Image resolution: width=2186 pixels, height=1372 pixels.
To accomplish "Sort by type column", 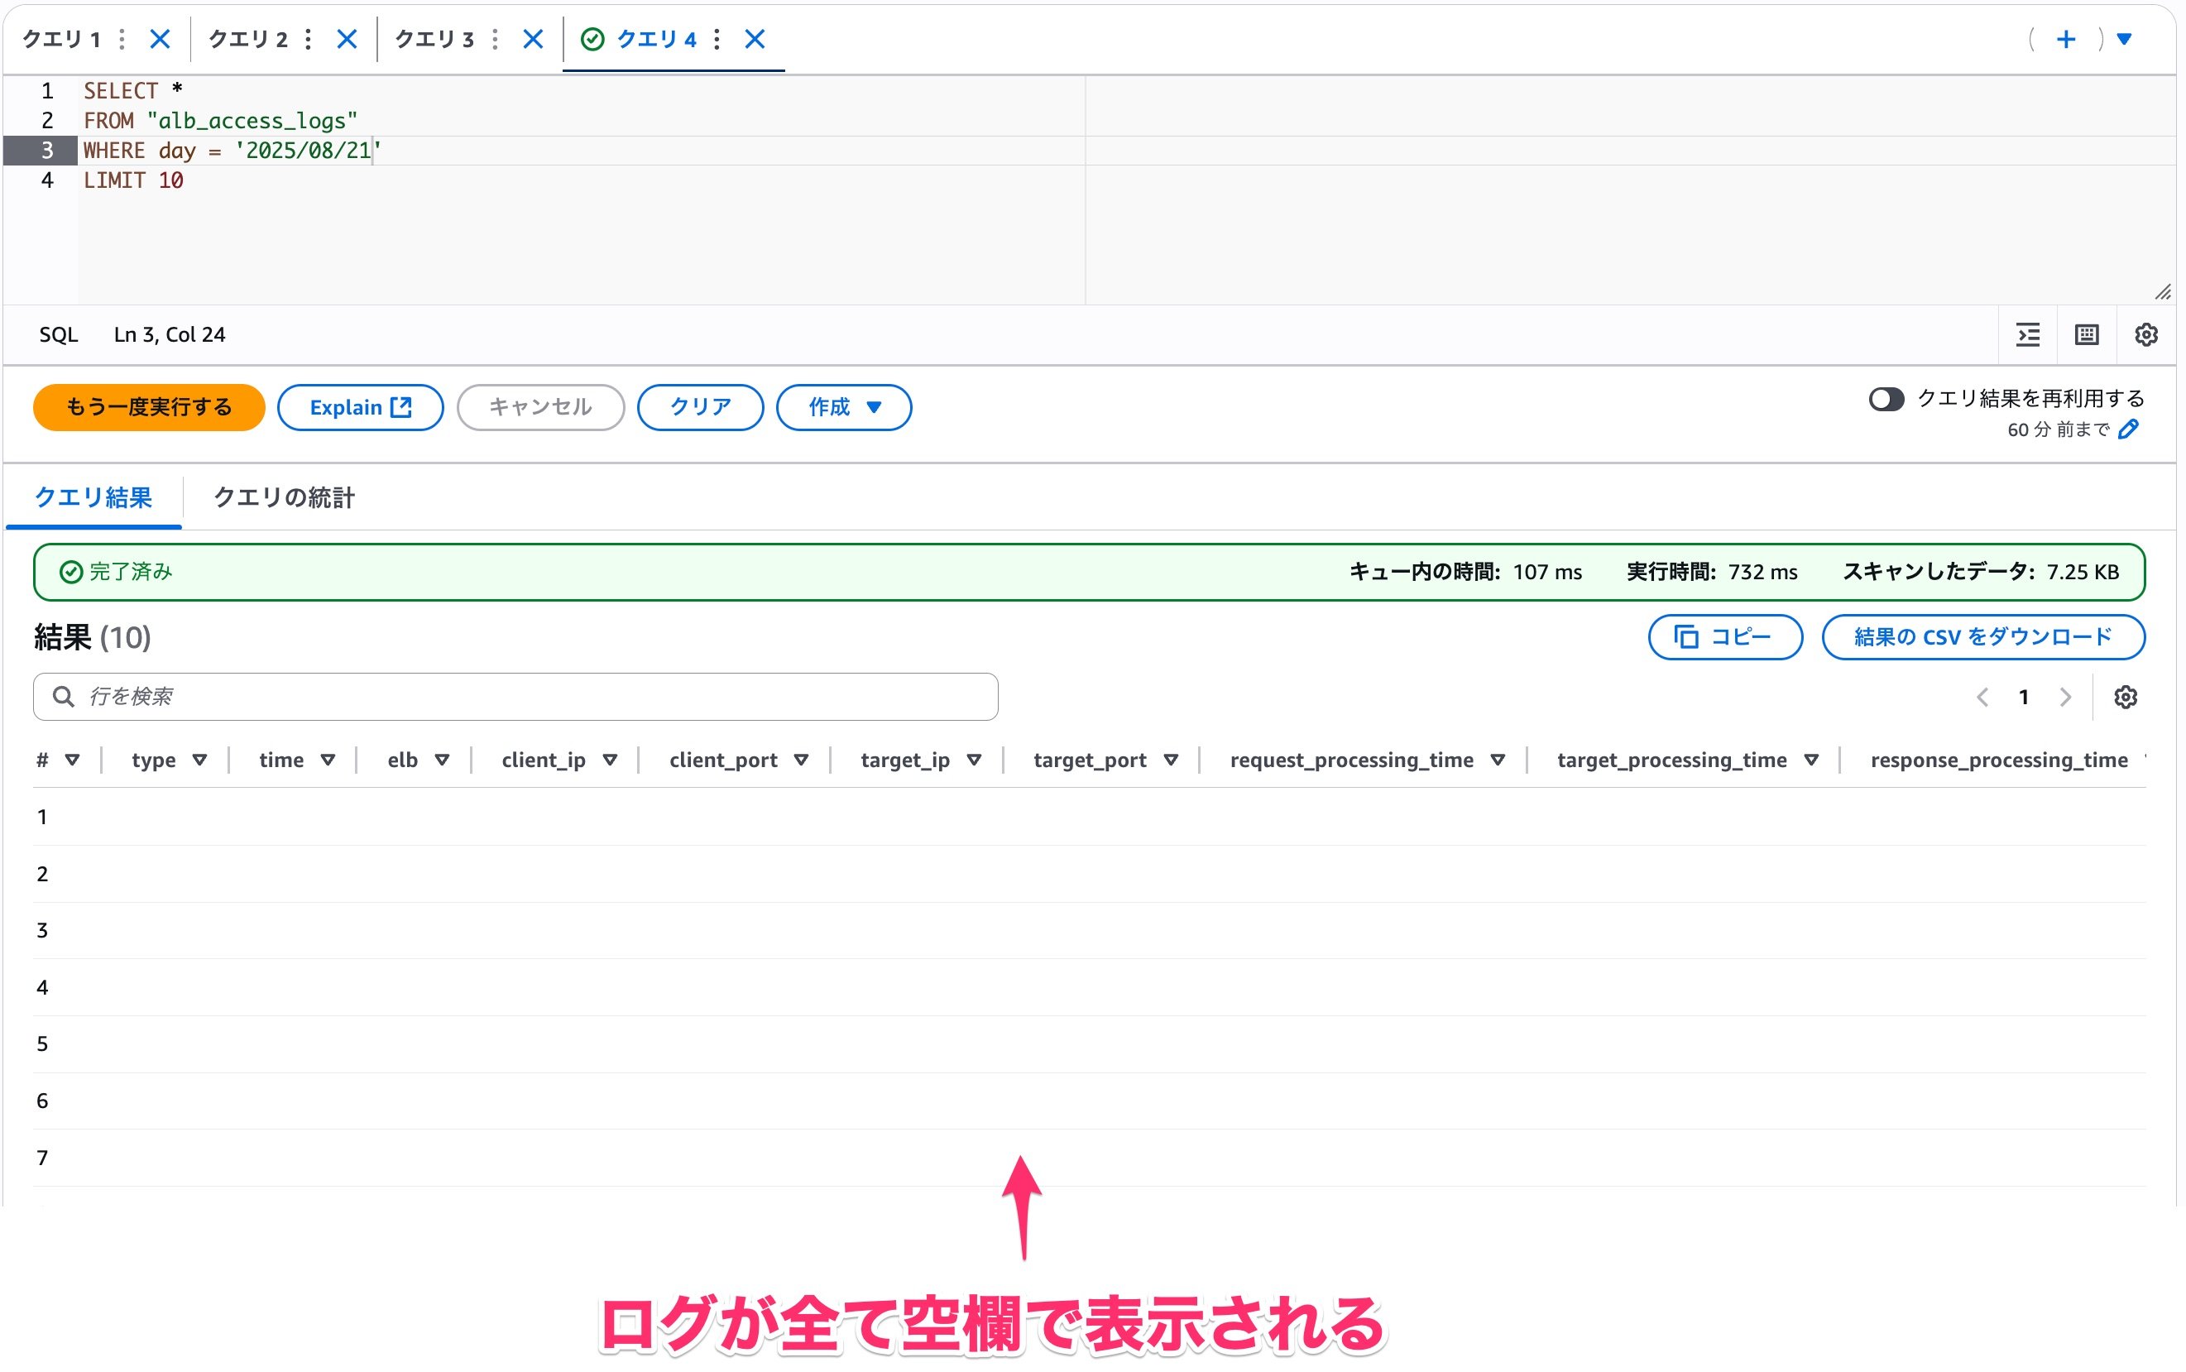I will pos(199,760).
